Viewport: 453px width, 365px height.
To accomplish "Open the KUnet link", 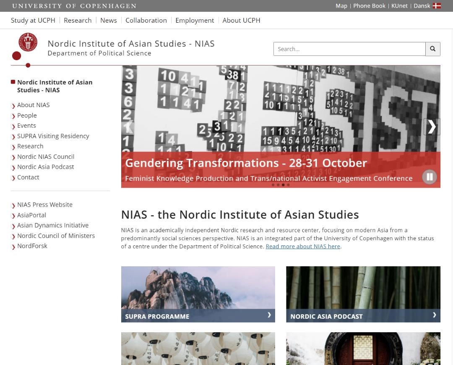I will point(399,6).
